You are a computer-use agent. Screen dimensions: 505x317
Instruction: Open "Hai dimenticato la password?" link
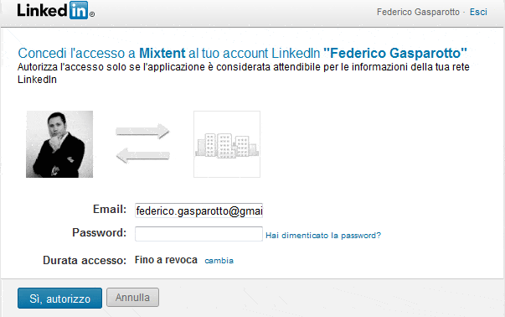click(323, 236)
